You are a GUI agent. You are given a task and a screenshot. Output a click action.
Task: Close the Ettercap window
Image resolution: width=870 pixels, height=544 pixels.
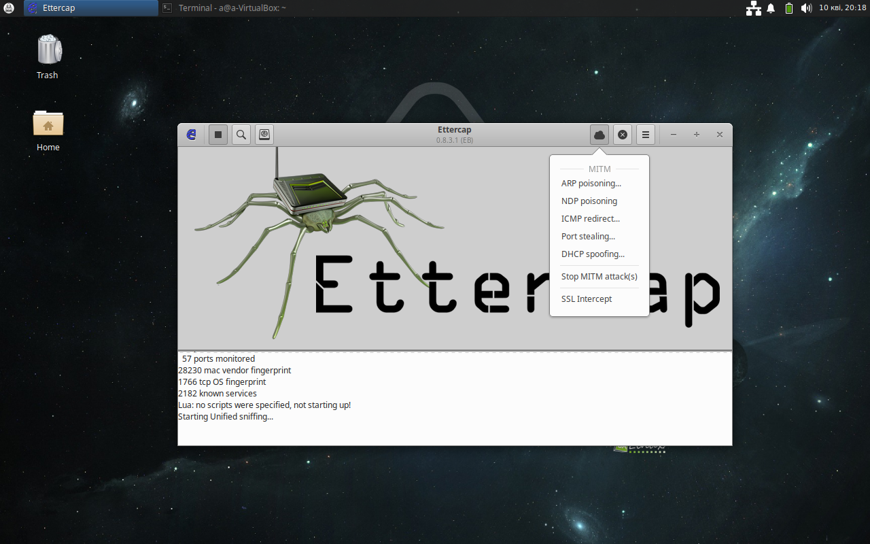click(x=720, y=135)
